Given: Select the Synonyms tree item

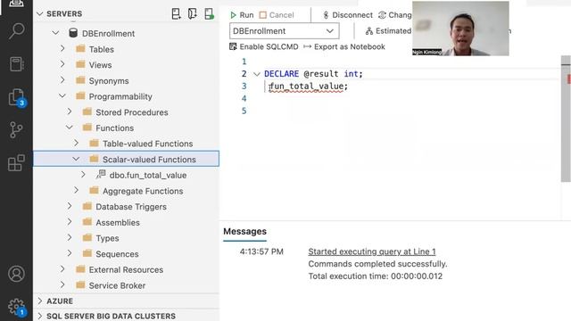Looking at the screenshot, I should tap(126, 80).
